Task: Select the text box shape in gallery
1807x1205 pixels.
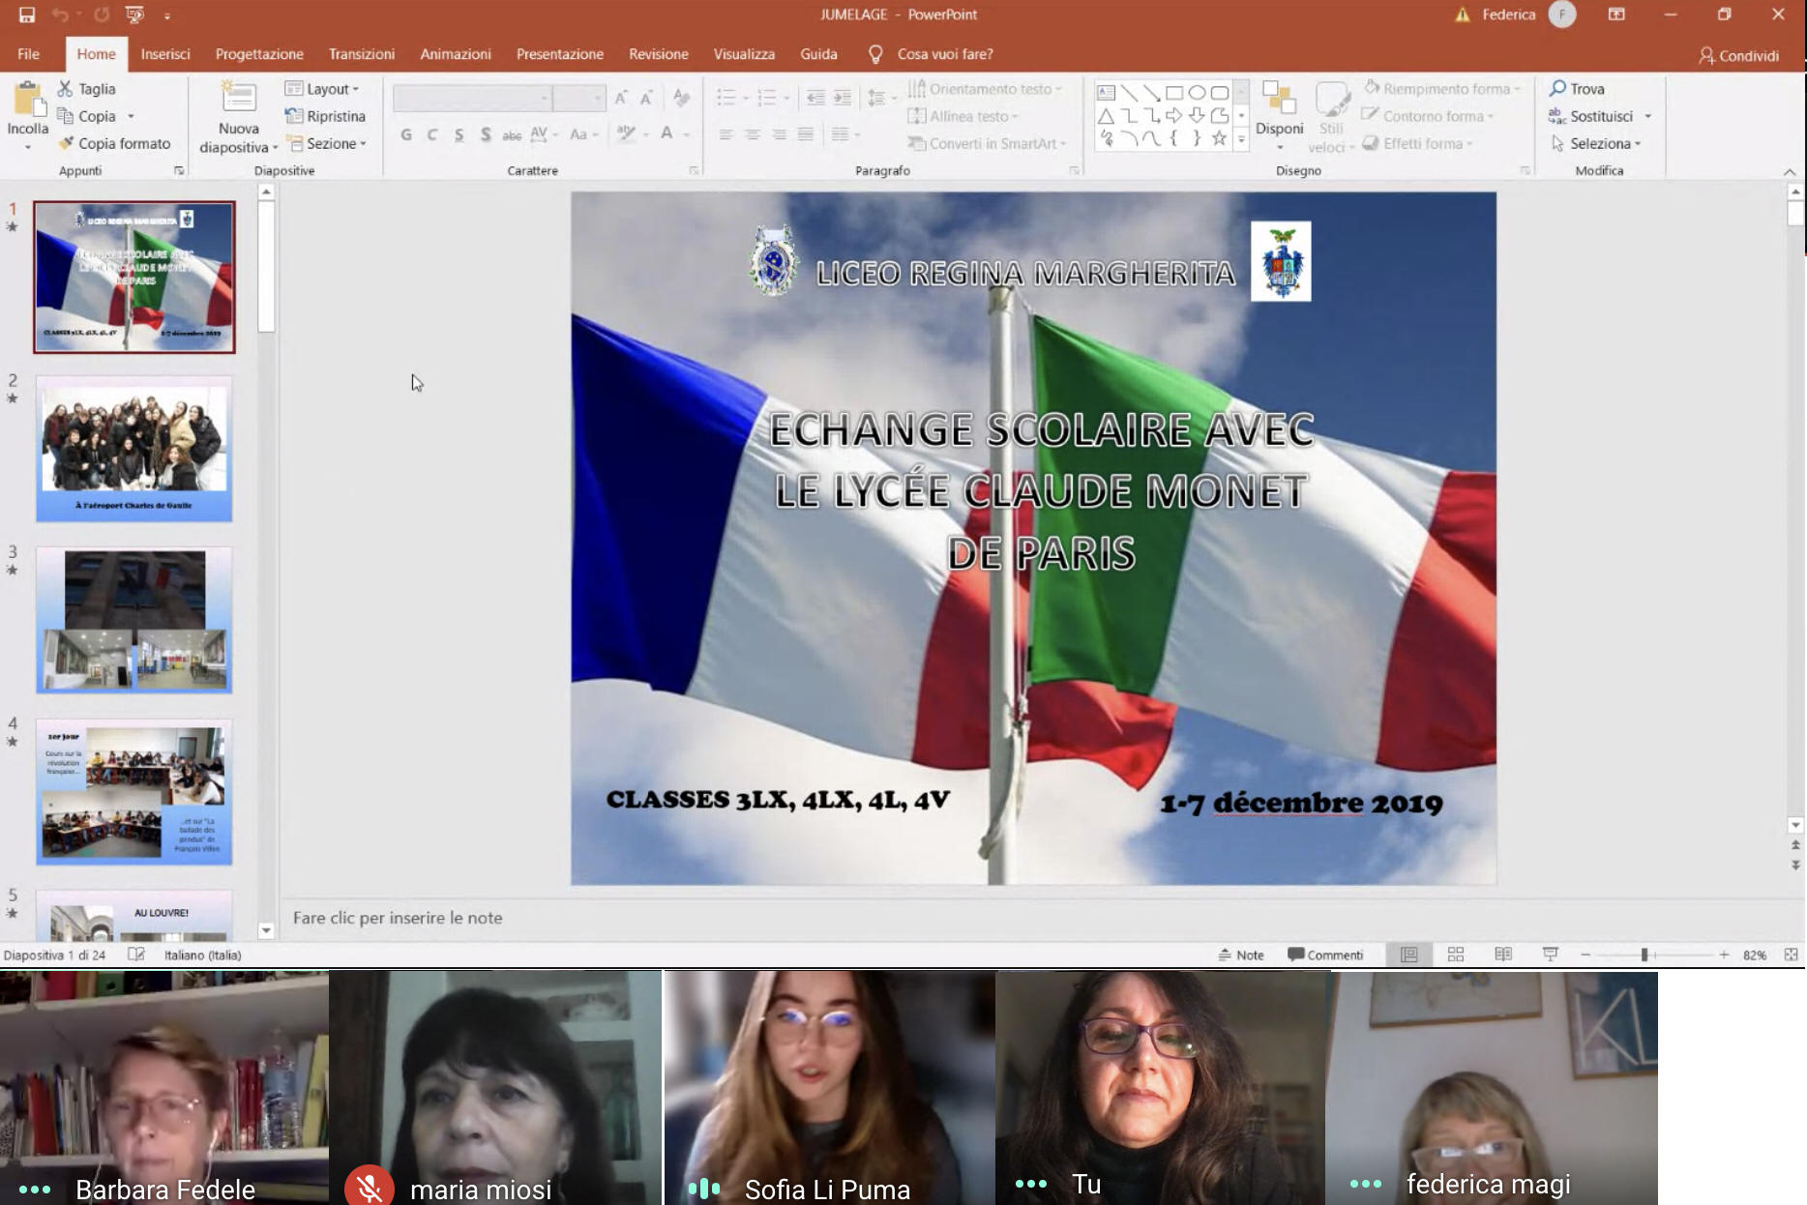Action: [1106, 93]
